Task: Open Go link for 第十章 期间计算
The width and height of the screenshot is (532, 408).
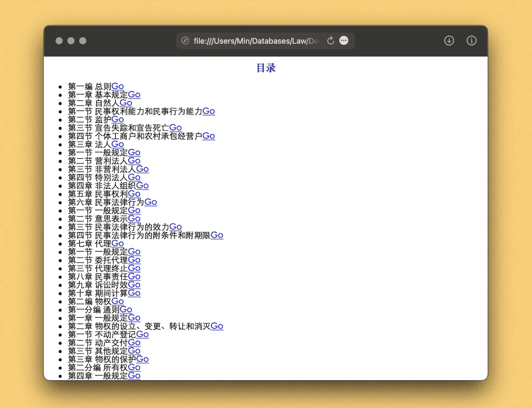Action: pos(134,293)
